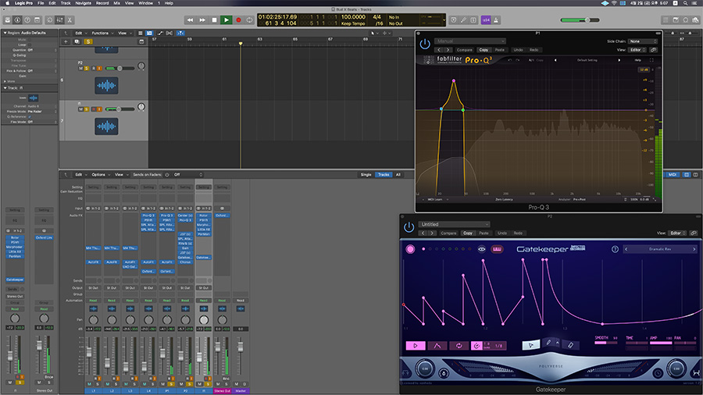703x395 pixels.
Task: Click the red Record button
Action: (x=238, y=20)
